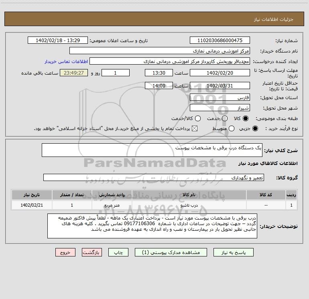The image size is (309, 299).
Task: Click the 1402/02/21 need date cell
Action: click(x=32, y=205)
